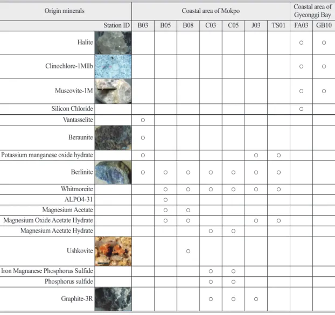Click the 'Graphite-3R' row label
This screenshot has width=335, height=315.
(77, 298)
